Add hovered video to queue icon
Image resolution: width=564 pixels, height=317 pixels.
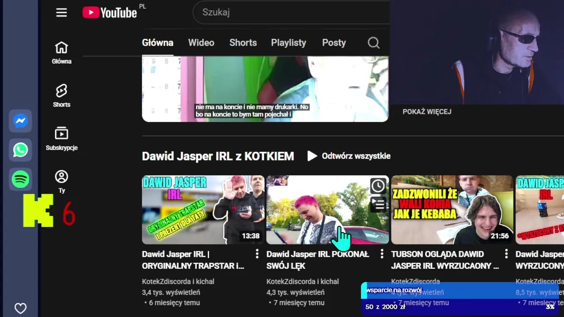coord(378,204)
